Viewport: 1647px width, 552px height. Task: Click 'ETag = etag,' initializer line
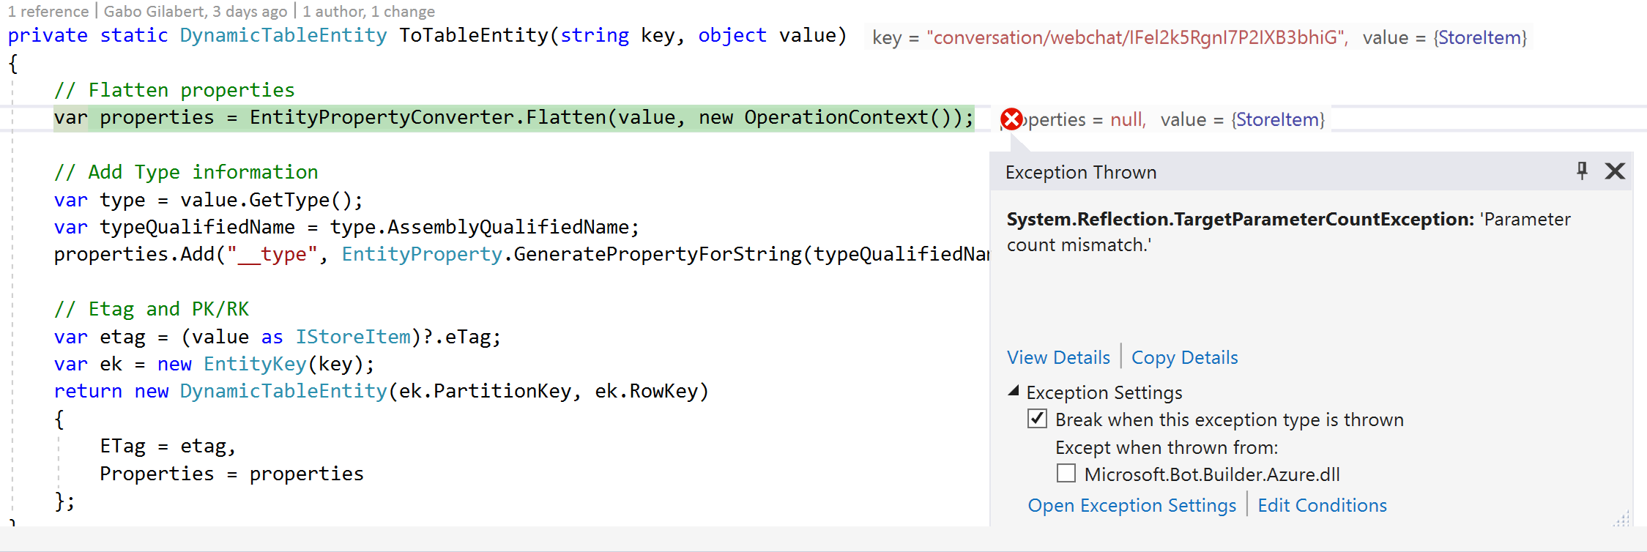168,446
